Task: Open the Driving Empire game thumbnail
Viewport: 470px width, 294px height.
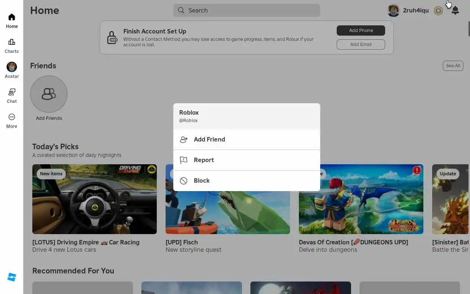Action: pyautogui.click(x=94, y=199)
